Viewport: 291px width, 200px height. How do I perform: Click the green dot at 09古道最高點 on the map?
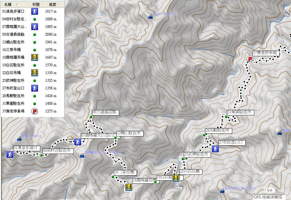(x=91, y=117)
